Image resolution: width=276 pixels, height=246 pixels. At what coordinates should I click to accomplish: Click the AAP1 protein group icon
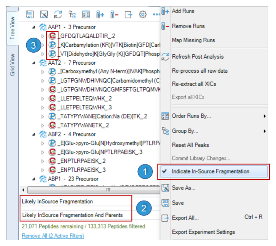tap(43, 27)
